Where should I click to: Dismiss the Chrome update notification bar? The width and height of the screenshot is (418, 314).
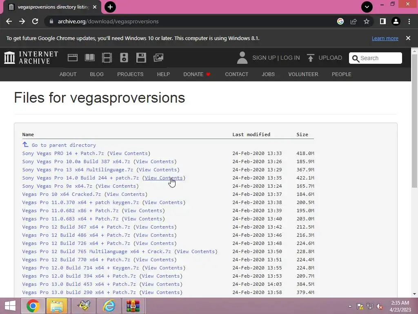408,38
